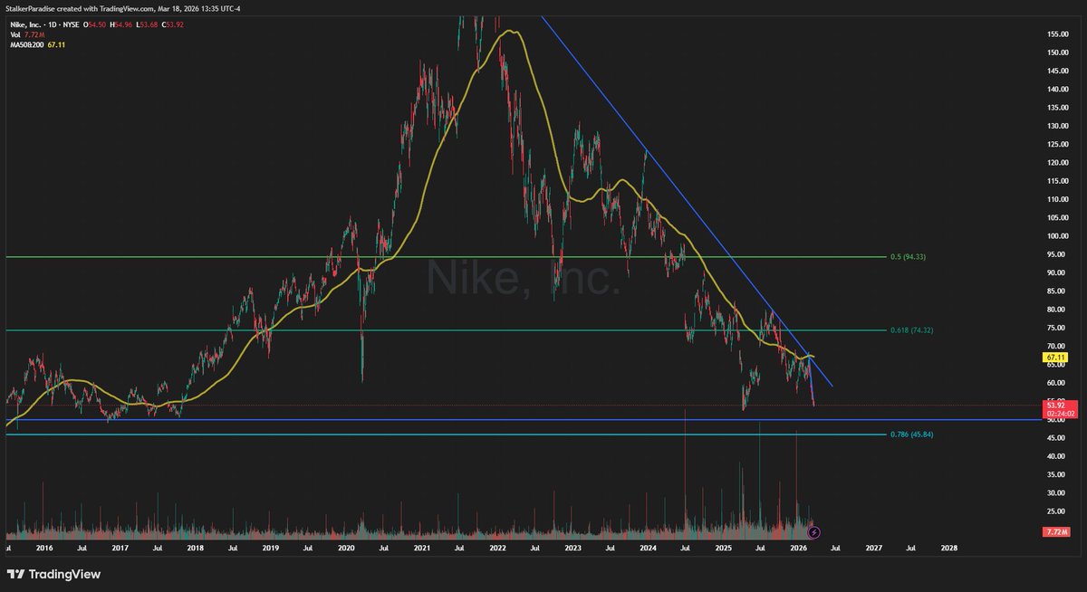Click the 2025 label on the time axis
Viewport: 1087px width, 592px height.
coord(723,548)
